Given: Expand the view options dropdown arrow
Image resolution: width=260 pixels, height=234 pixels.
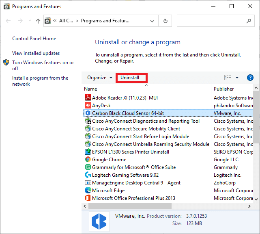Looking at the screenshot, I should point(237,78).
